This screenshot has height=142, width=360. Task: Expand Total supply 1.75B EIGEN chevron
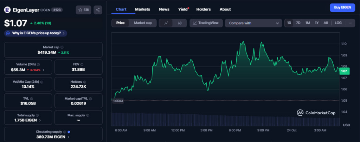click(40, 120)
